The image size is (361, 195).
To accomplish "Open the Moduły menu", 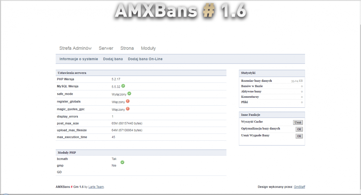I will (x=148, y=48).
